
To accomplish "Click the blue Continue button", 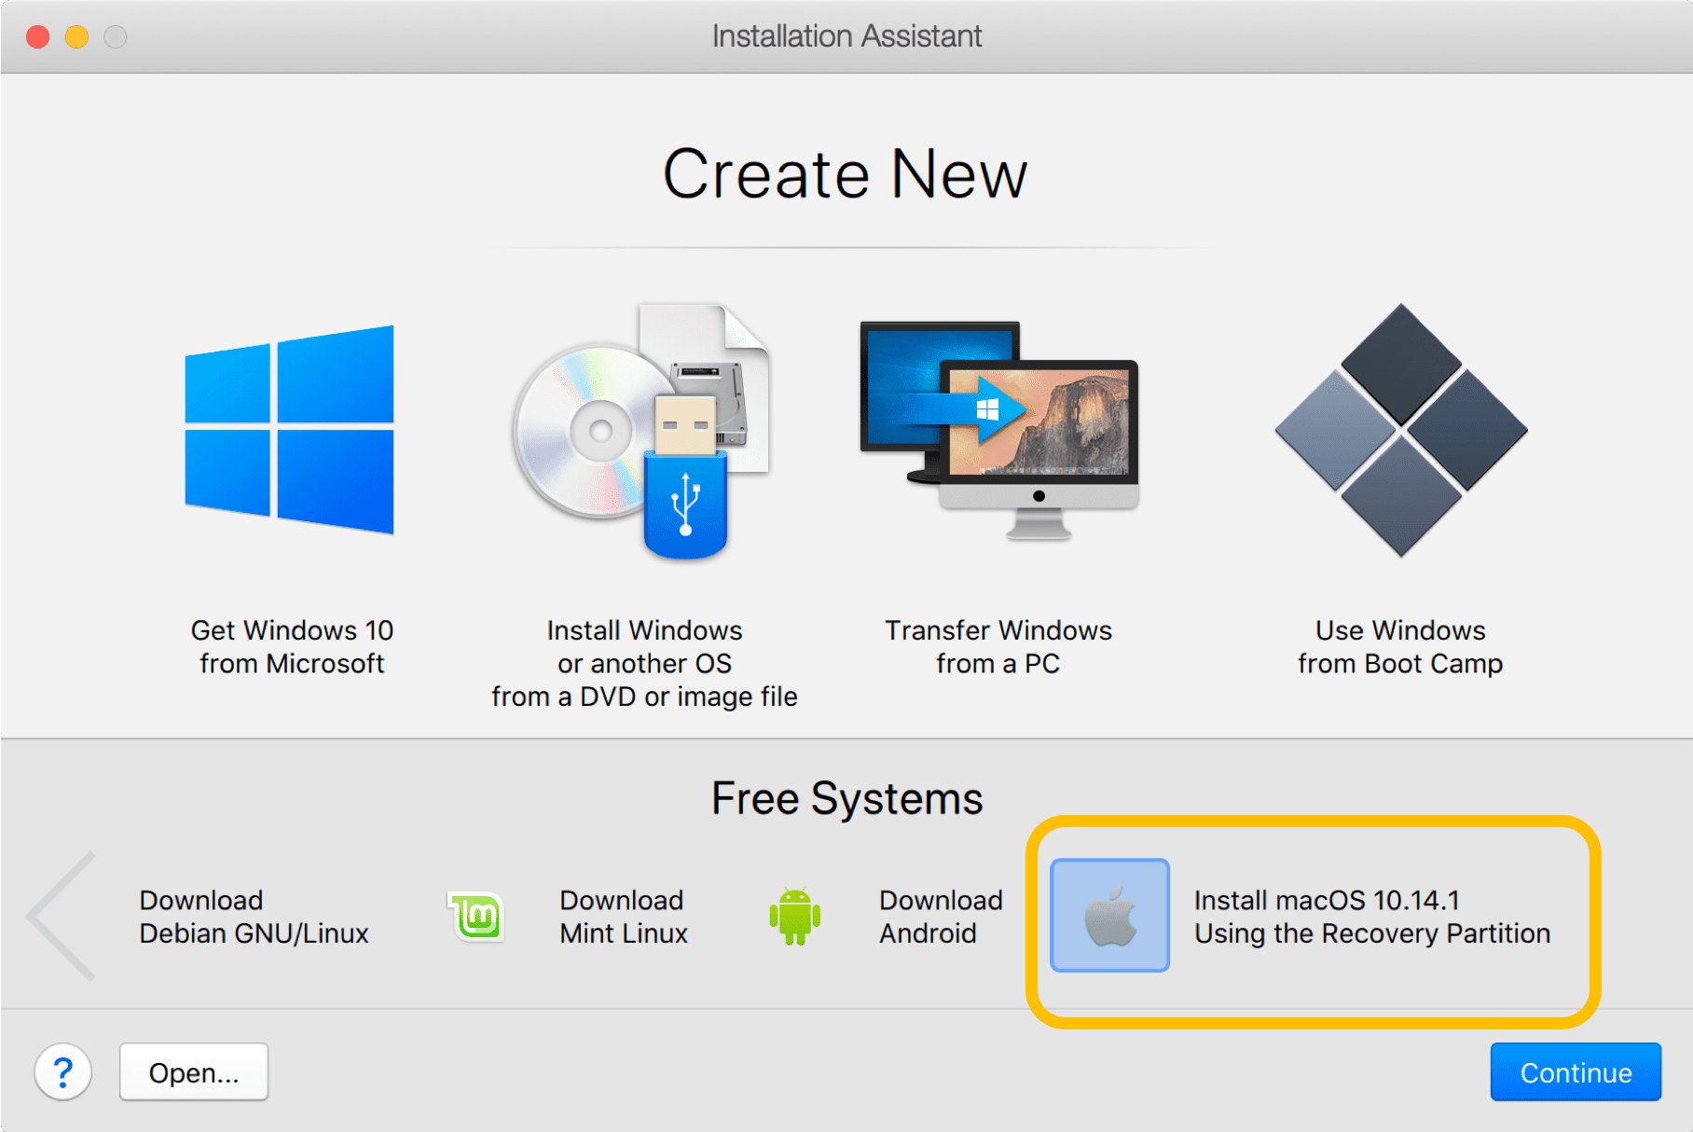I will 1576,1072.
